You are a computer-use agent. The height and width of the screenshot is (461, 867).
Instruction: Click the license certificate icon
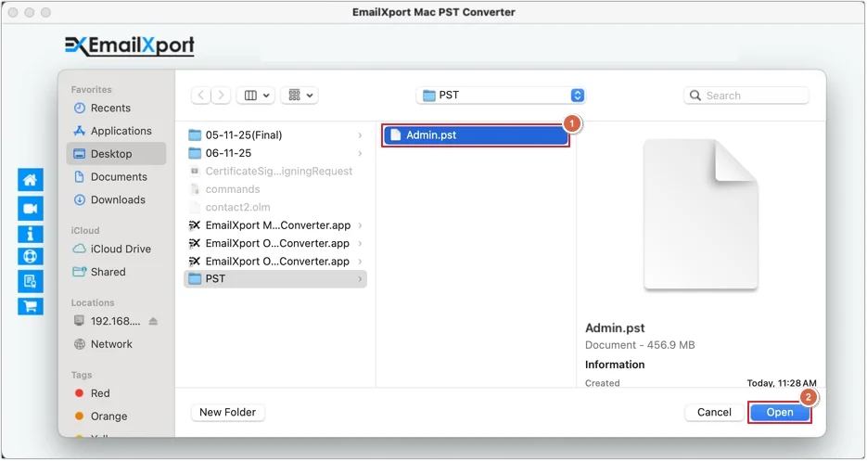[x=30, y=280]
